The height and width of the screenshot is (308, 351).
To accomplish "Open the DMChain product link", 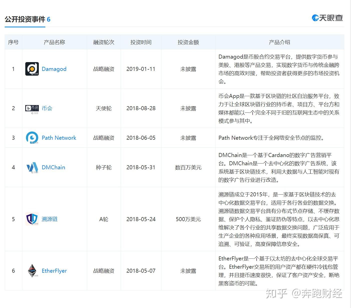I will 53,167.
